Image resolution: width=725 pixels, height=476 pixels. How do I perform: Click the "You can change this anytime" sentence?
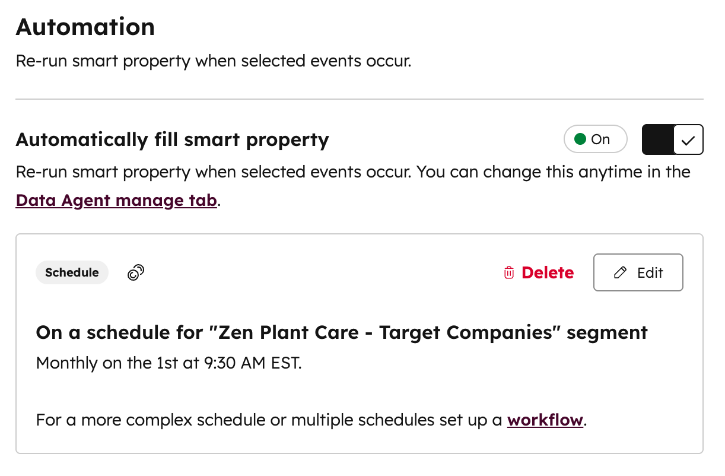click(552, 172)
